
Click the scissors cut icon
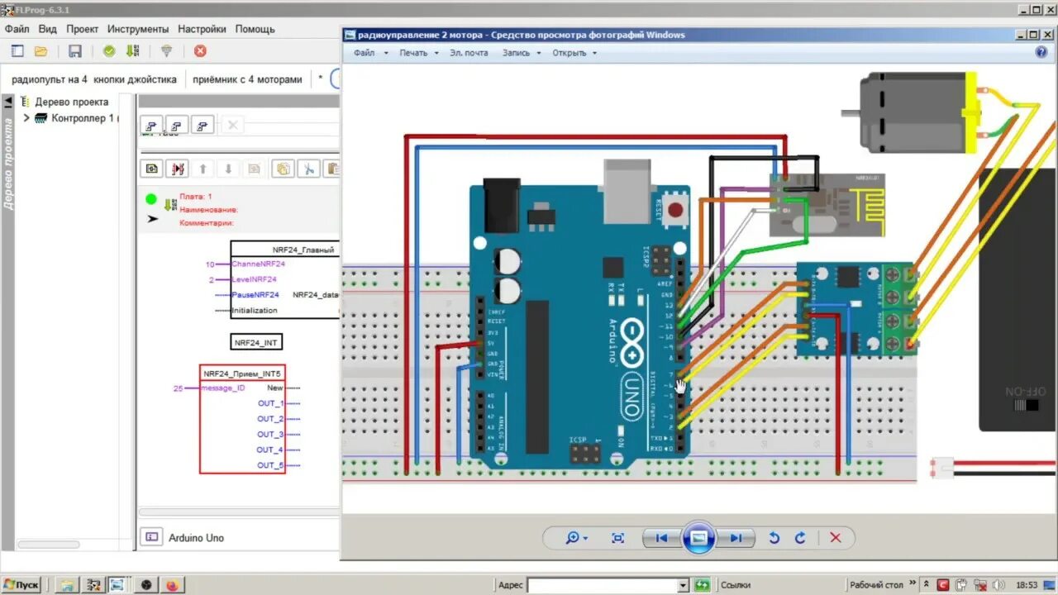pyautogui.click(x=308, y=169)
